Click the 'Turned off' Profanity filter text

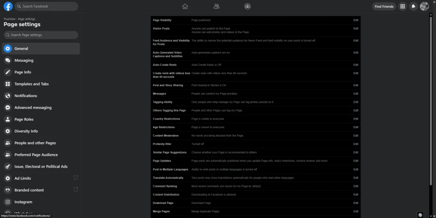click(x=198, y=144)
